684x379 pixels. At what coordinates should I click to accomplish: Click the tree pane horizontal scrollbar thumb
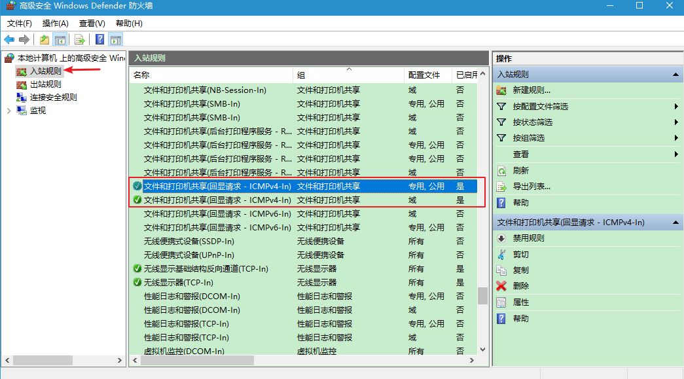43,361
